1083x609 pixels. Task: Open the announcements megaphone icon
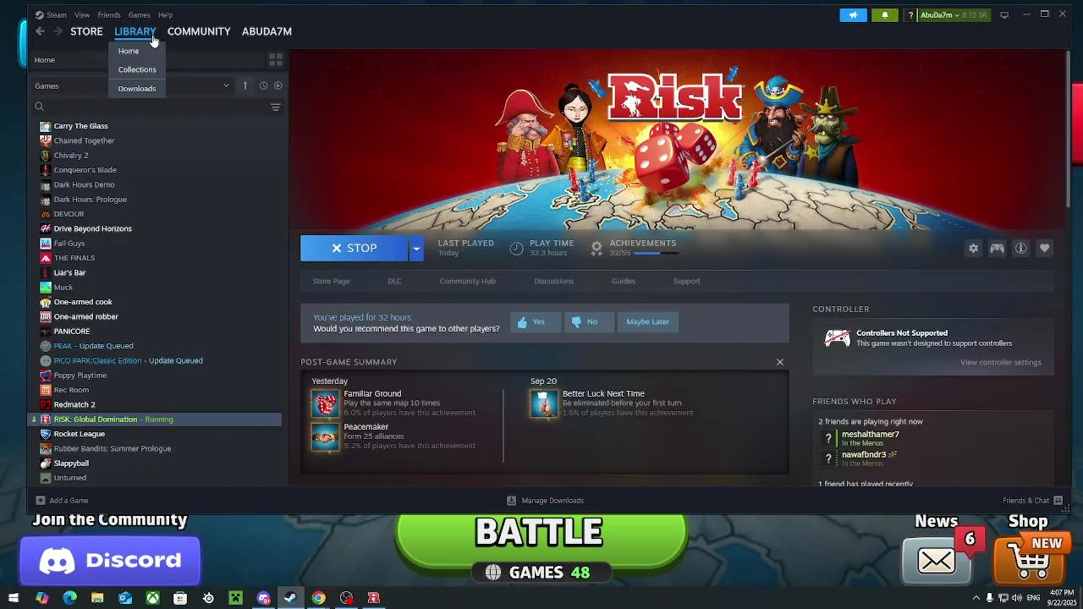(853, 14)
